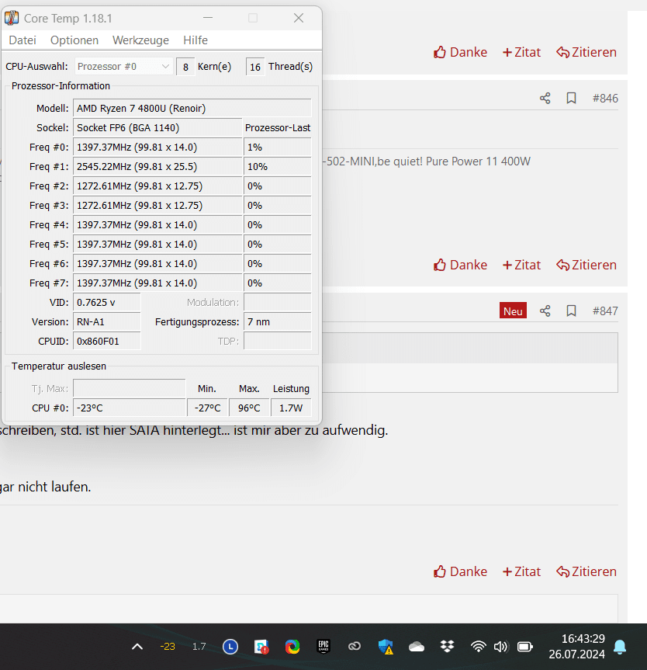
Task: Click the Modell field AMD Ryzen 7 4800U
Action: click(192, 109)
